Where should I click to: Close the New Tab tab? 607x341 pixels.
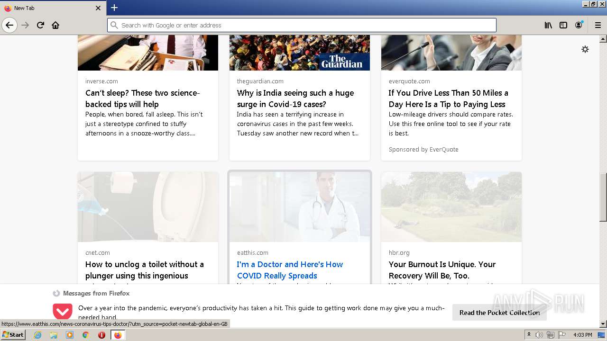[x=98, y=8]
